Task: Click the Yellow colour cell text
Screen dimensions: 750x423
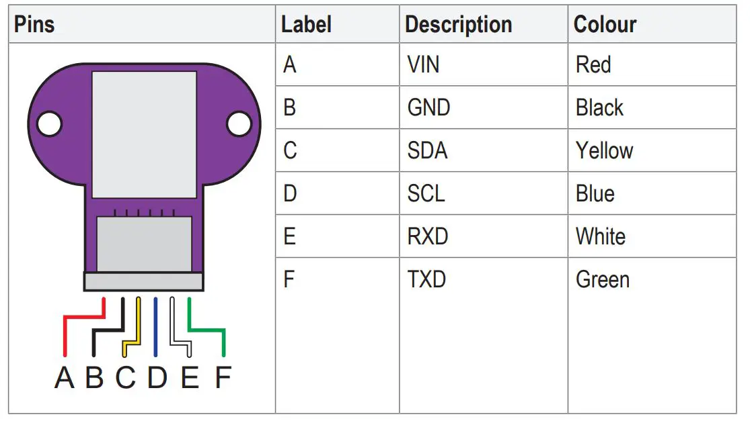Action: pyautogui.click(x=604, y=150)
